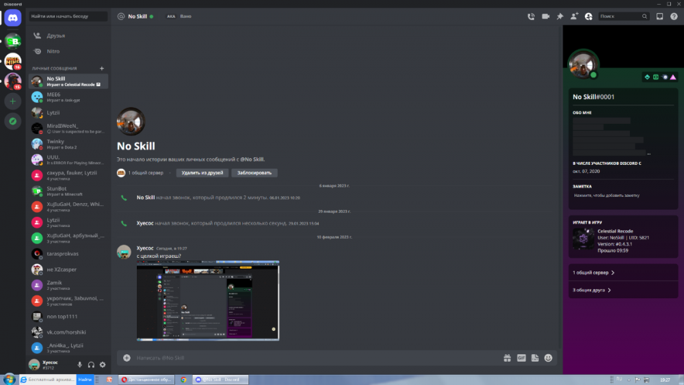Toggle headphones deafen
Screen dimensions: 684x385
point(91,365)
